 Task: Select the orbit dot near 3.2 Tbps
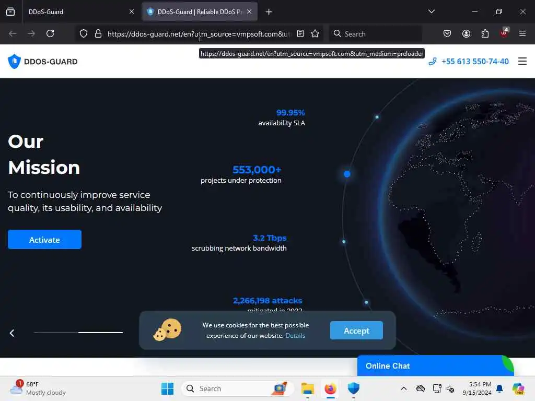[344, 242]
